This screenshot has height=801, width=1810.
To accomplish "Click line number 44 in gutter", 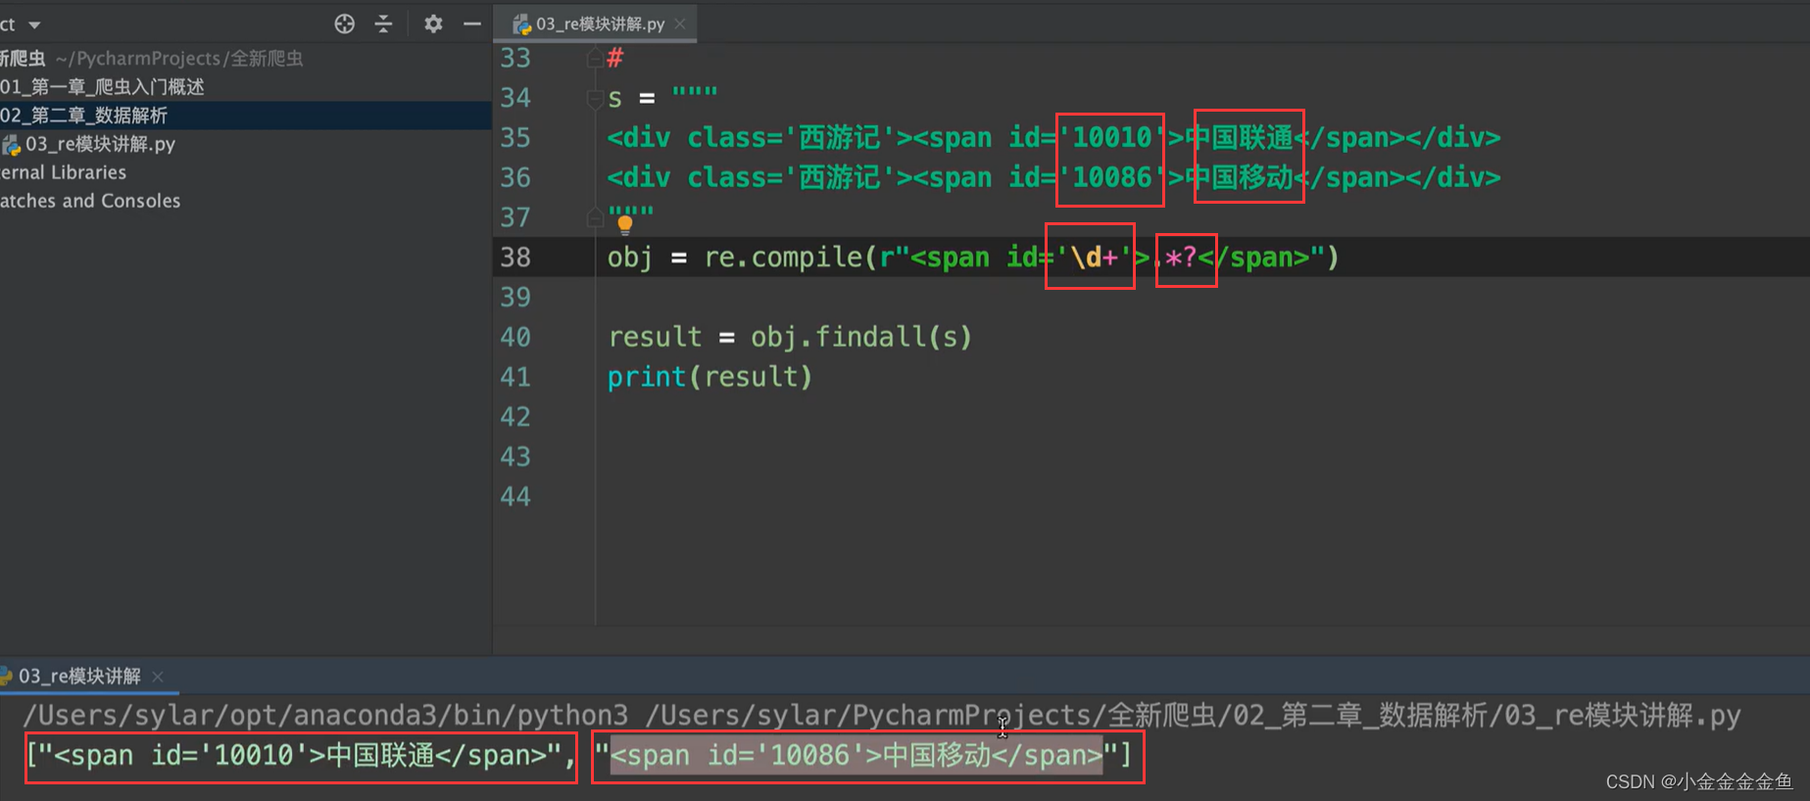I will coord(515,497).
